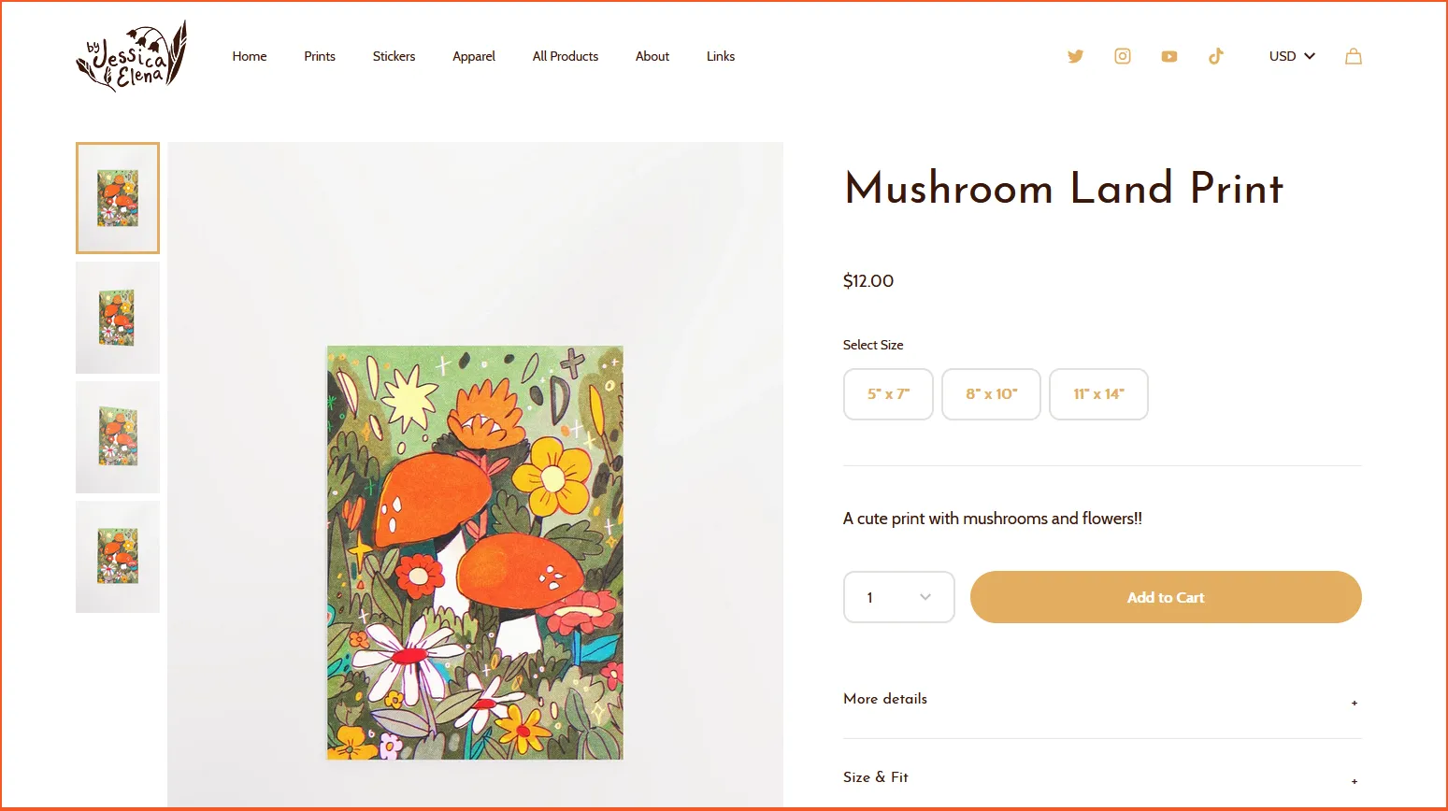
Task: Add the print to cart
Action: pos(1166,597)
